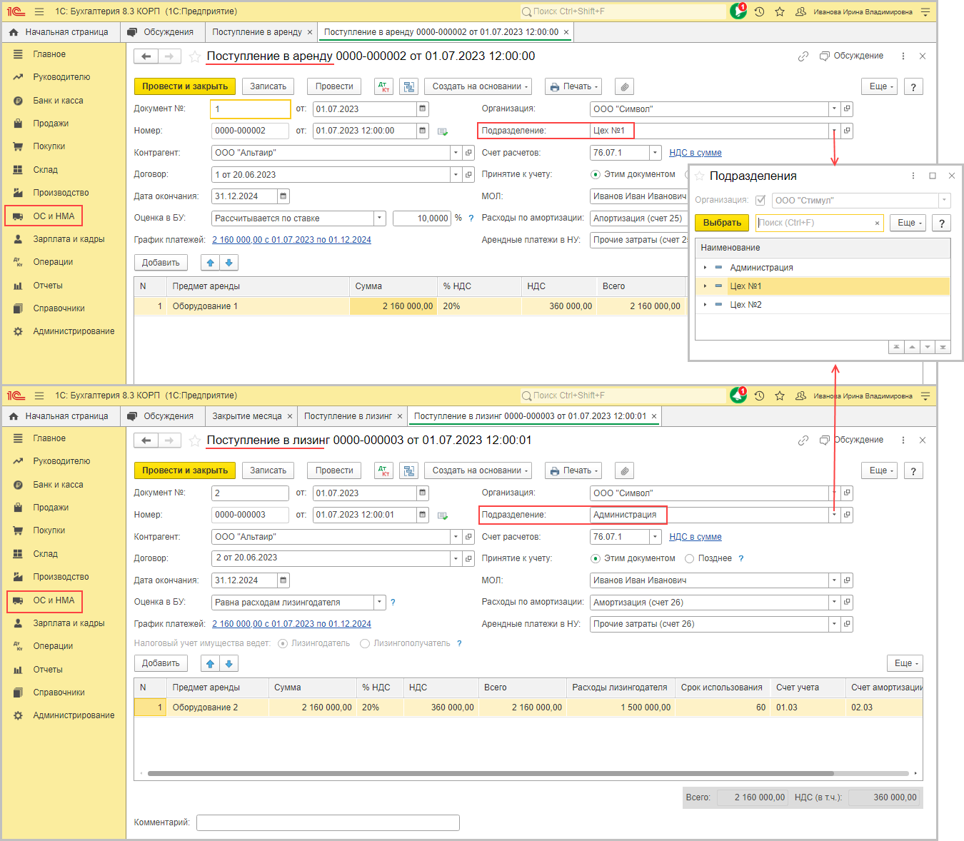
Task: Clear the search field in Подразделения popup
Action: pos(877,223)
